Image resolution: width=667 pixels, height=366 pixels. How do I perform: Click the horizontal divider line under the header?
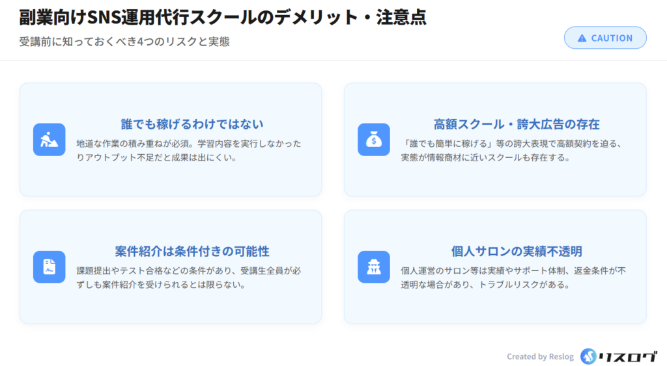[333, 60]
